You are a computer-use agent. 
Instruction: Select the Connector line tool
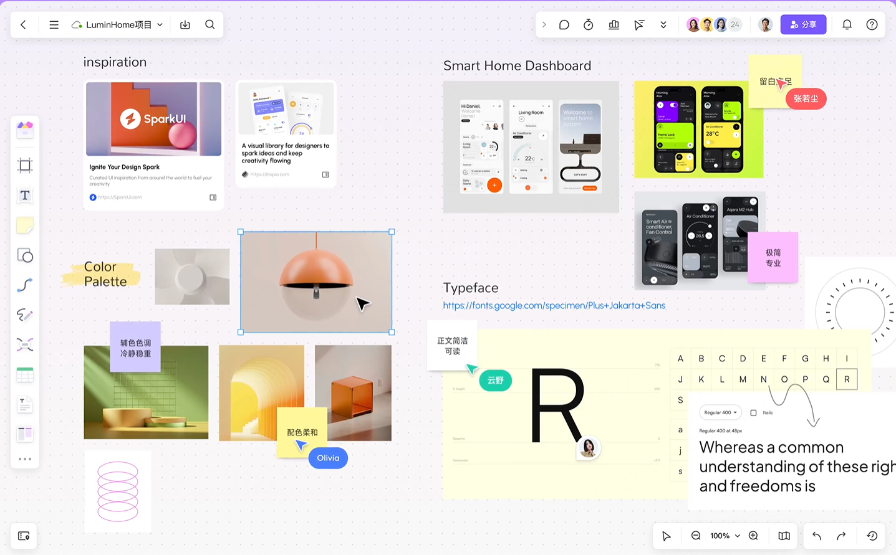[25, 285]
